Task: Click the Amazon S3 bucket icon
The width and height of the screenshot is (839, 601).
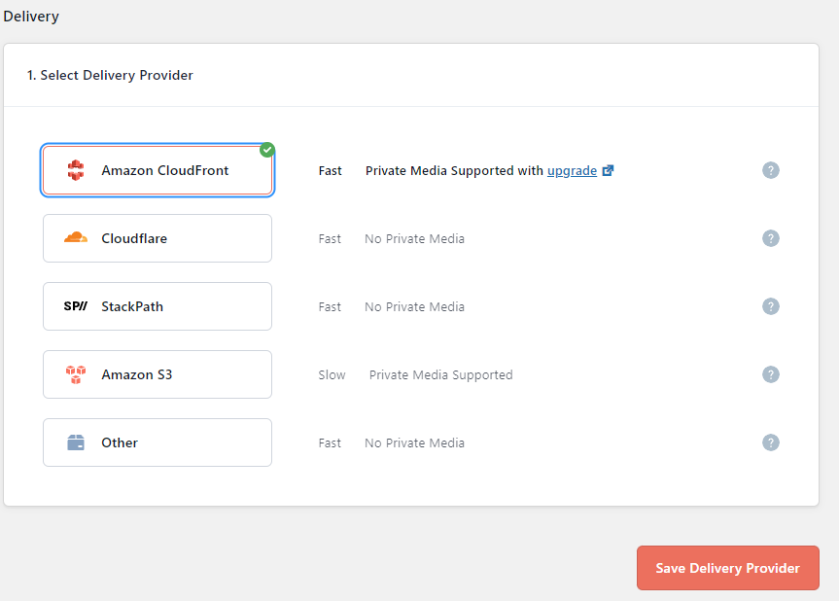Action: pyautogui.click(x=76, y=374)
